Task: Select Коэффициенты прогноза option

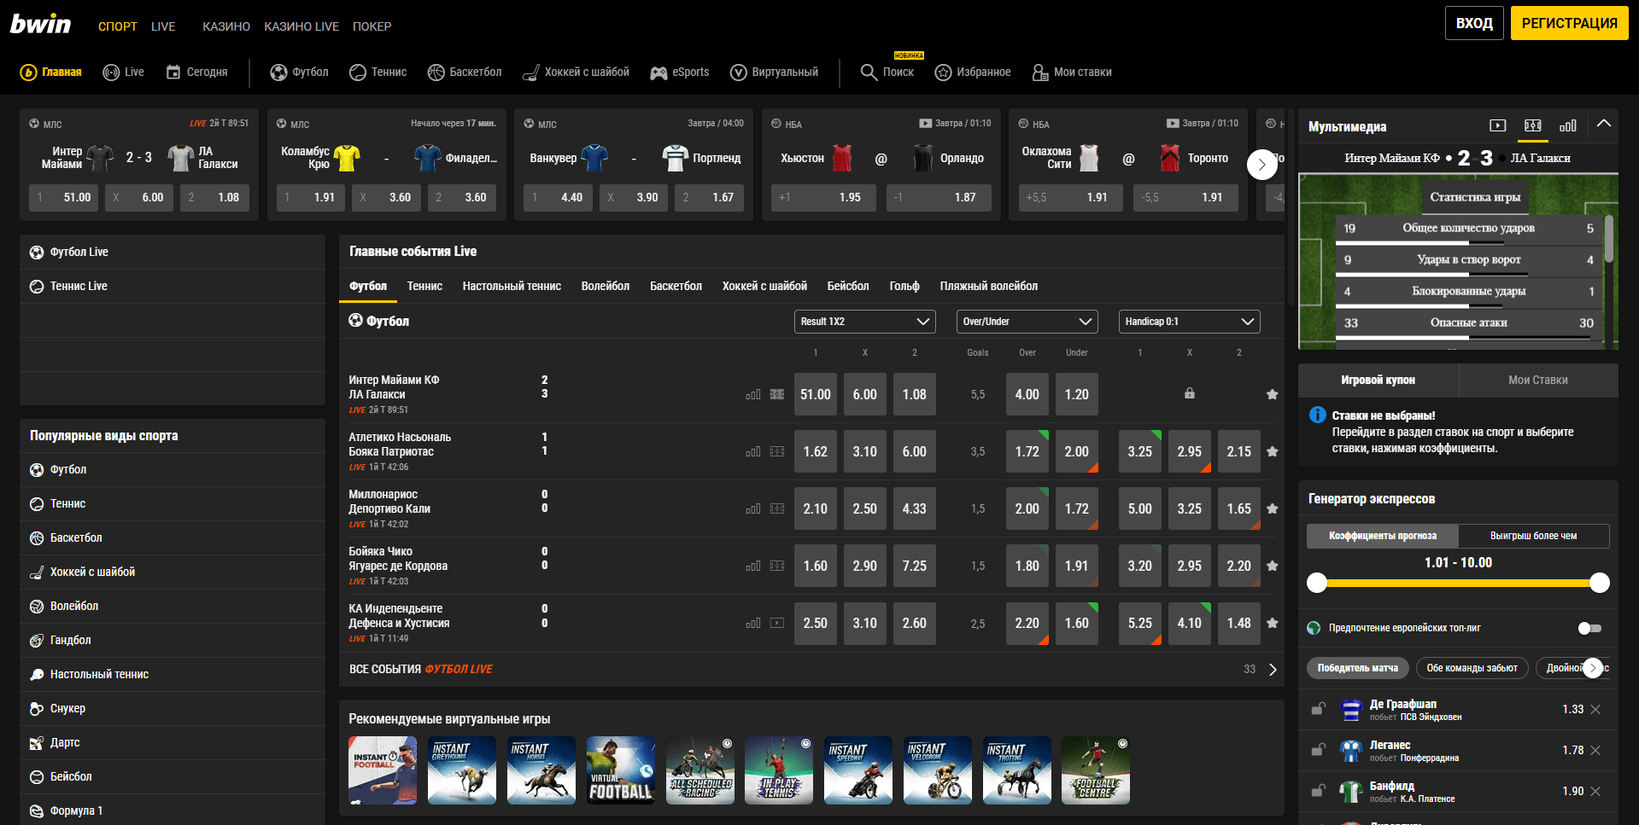Action: pyautogui.click(x=1383, y=536)
